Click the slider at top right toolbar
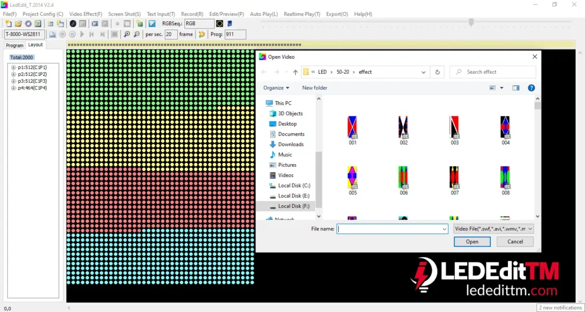 click(471, 22)
